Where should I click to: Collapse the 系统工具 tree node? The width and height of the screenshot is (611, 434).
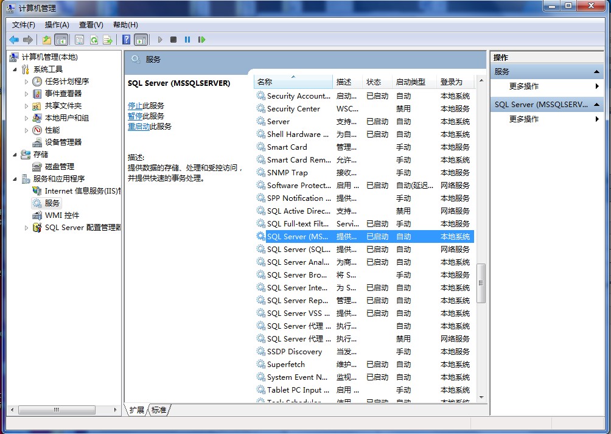(x=15, y=69)
